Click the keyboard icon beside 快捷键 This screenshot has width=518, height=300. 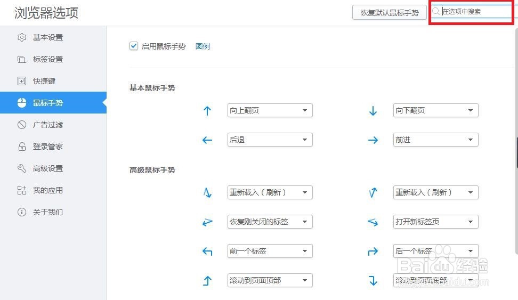(22, 81)
